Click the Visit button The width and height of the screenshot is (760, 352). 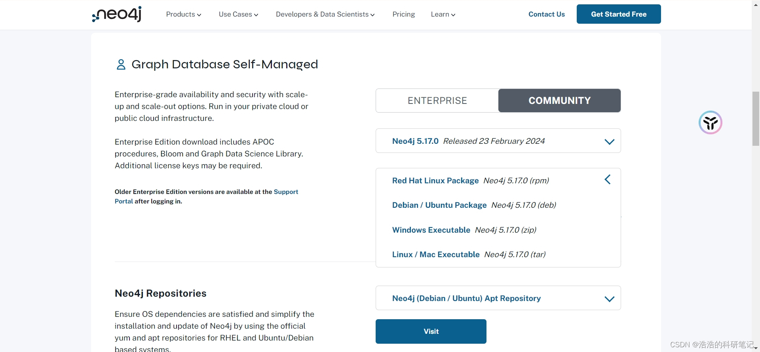431,331
